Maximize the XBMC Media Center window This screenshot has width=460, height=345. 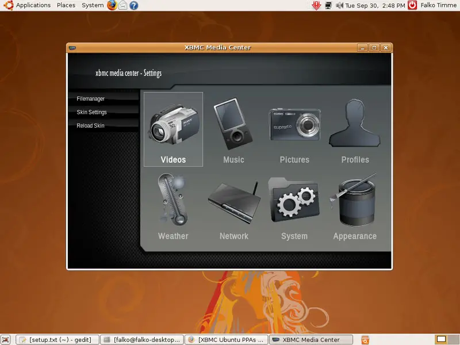click(x=374, y=48)
